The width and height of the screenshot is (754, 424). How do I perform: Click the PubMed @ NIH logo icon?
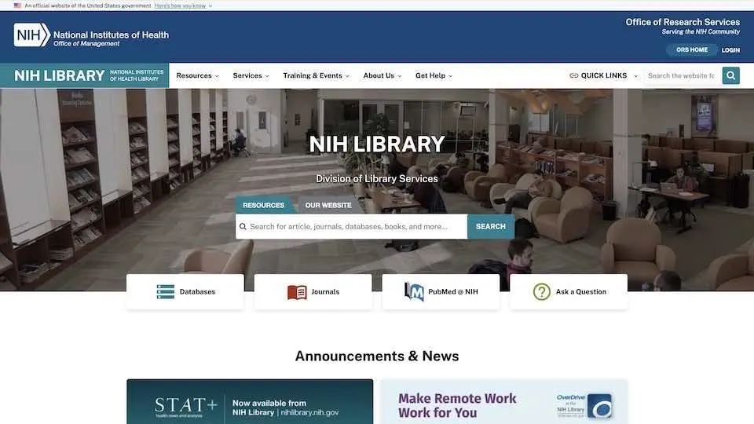(414, 292)
